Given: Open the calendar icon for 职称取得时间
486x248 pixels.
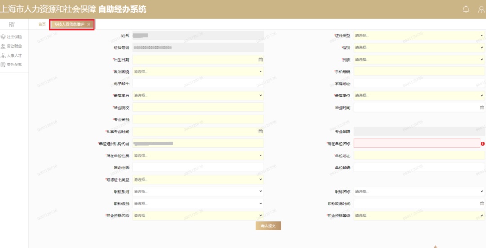Looking at the screenshot, I should click(x=481, y=204).
